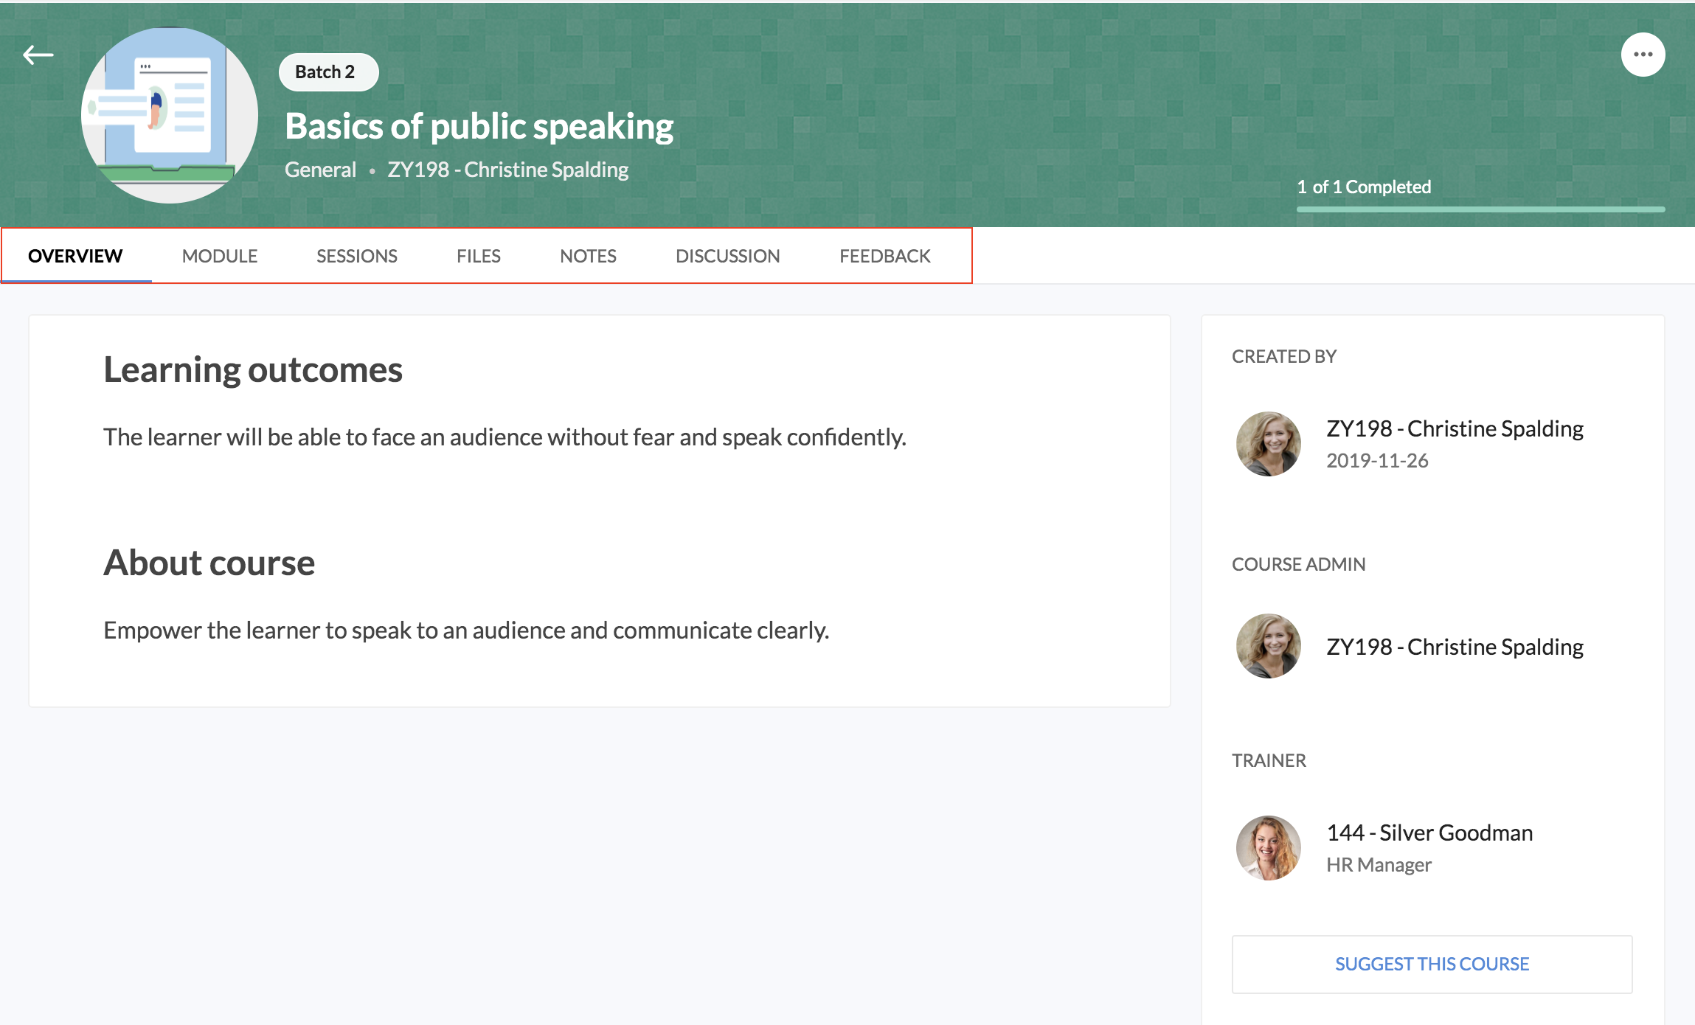The image size is (1695, 1025).
Task: Click the General category label in the header
Action: pos(320,170)
